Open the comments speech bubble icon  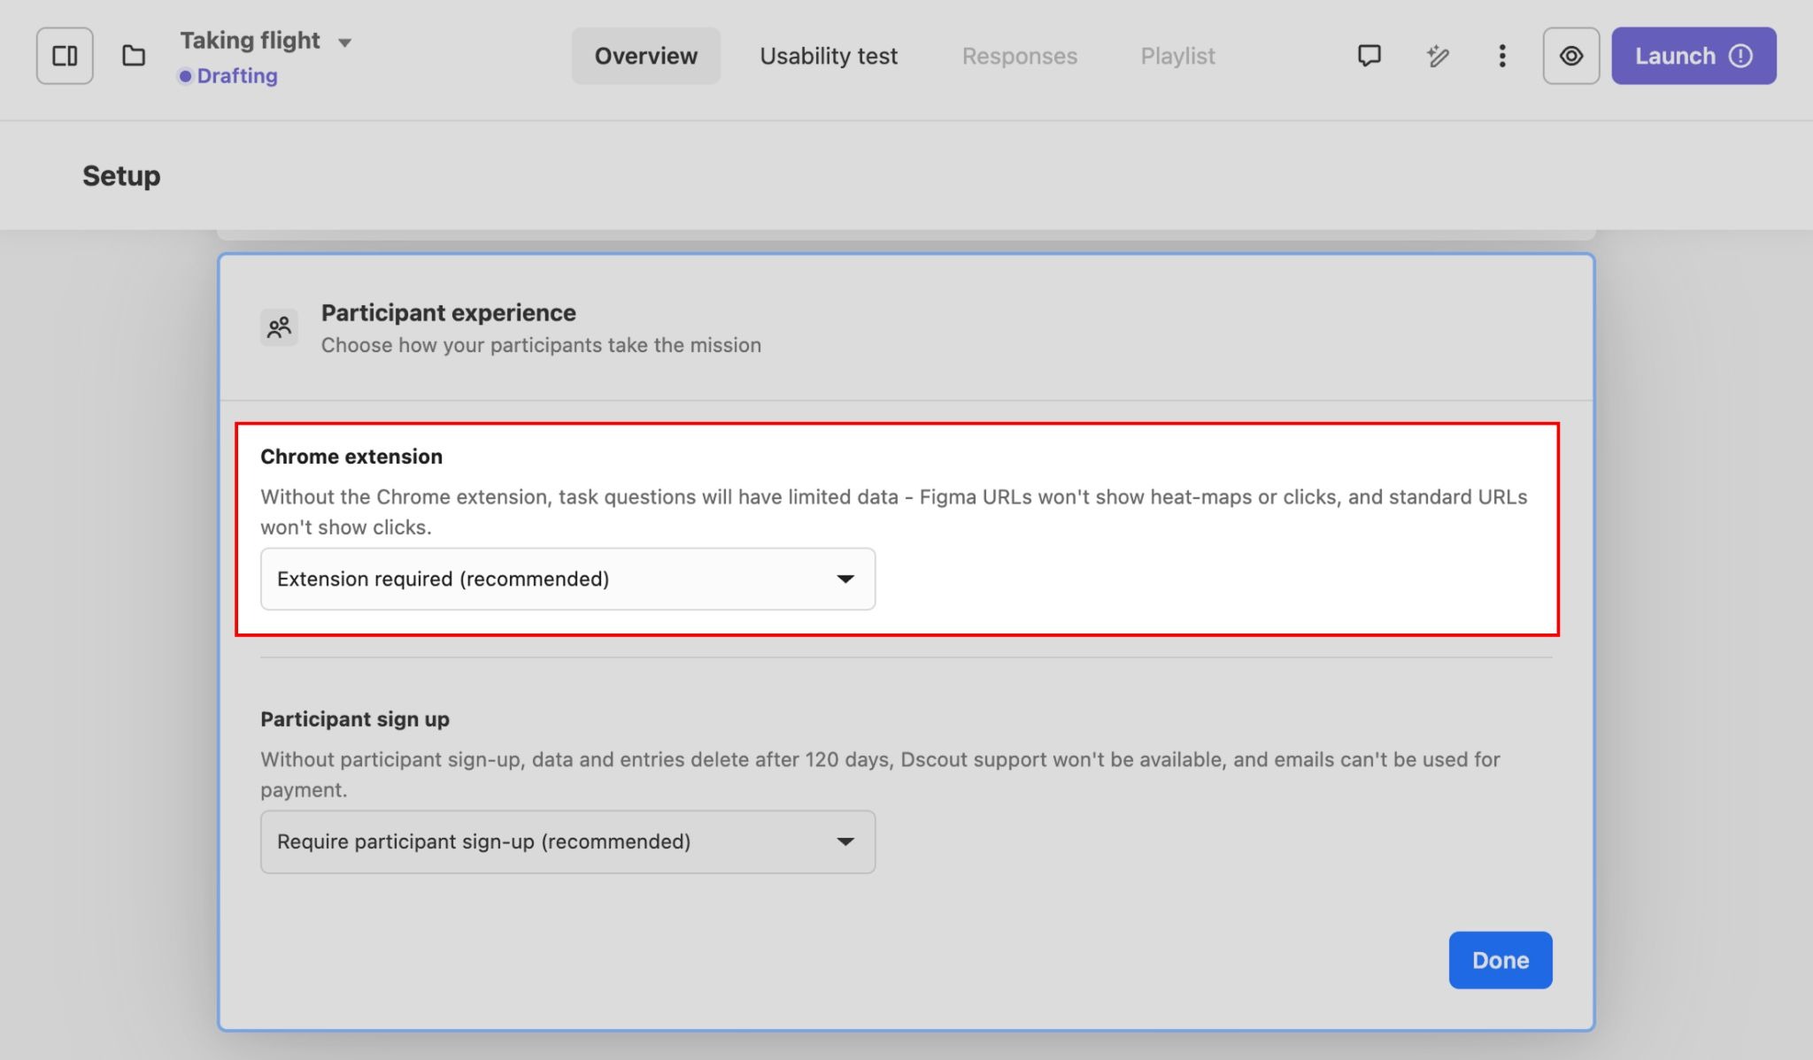coord(1369,56)
